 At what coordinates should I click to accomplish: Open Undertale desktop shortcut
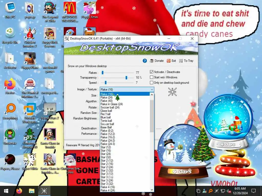[x=10, y=136]
